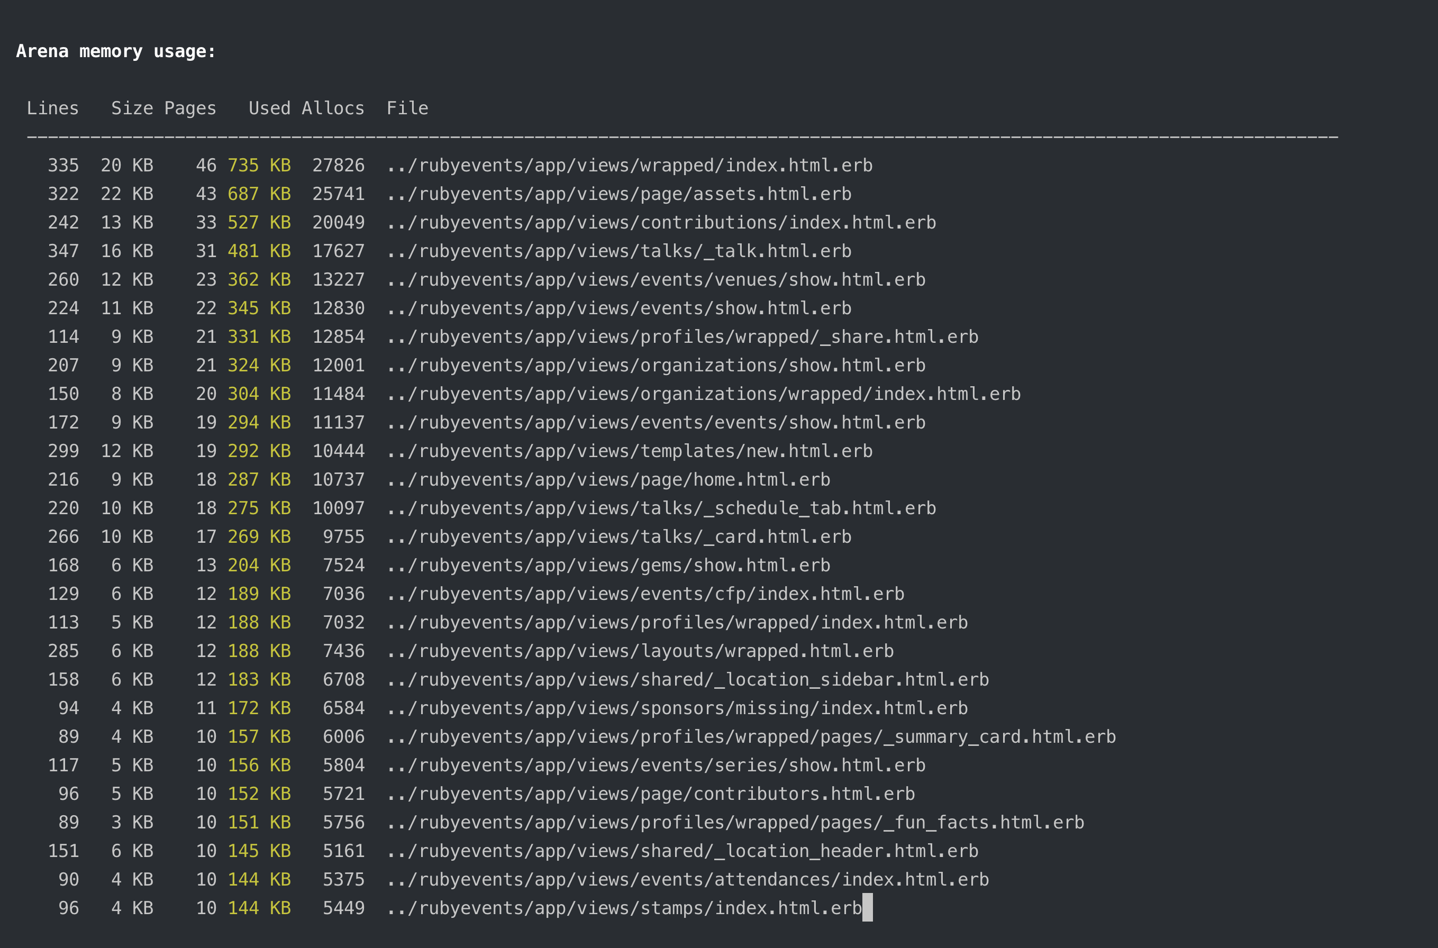Select the Size column header
Viewport: 1438px width, 948px height.
pyautogui.click(x=132, y=107)
